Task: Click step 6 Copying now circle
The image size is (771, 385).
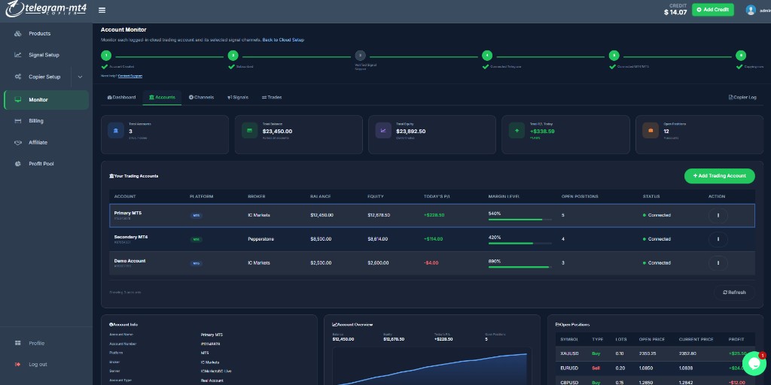Action: [x=741, y=56]
